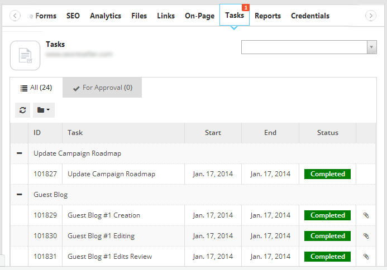The width and height of the screenshot is (387, 270).
Task: Click the Tasks page heading
Action: coord(55,45)
